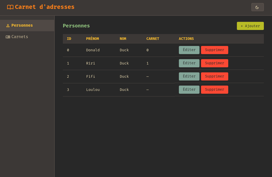The width and height of the screenshot is (272, 177).
Task: Click the book icon beside Carnets
Action: pos(8,37)
